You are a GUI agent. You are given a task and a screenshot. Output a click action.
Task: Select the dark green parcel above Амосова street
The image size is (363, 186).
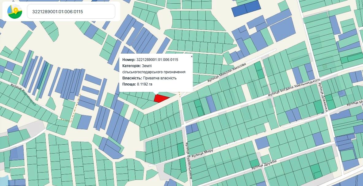(260, 70)
